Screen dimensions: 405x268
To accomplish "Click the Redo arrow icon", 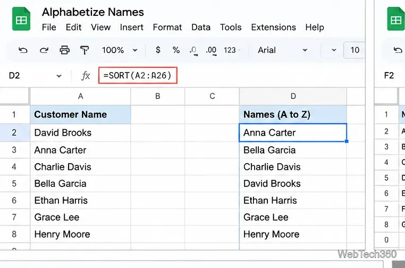I will (44, 50).
